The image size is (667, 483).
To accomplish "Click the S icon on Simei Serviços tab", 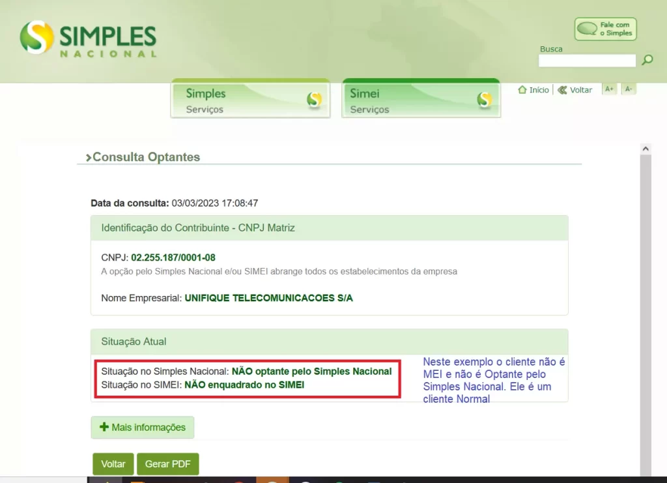I will click(484, 100).
